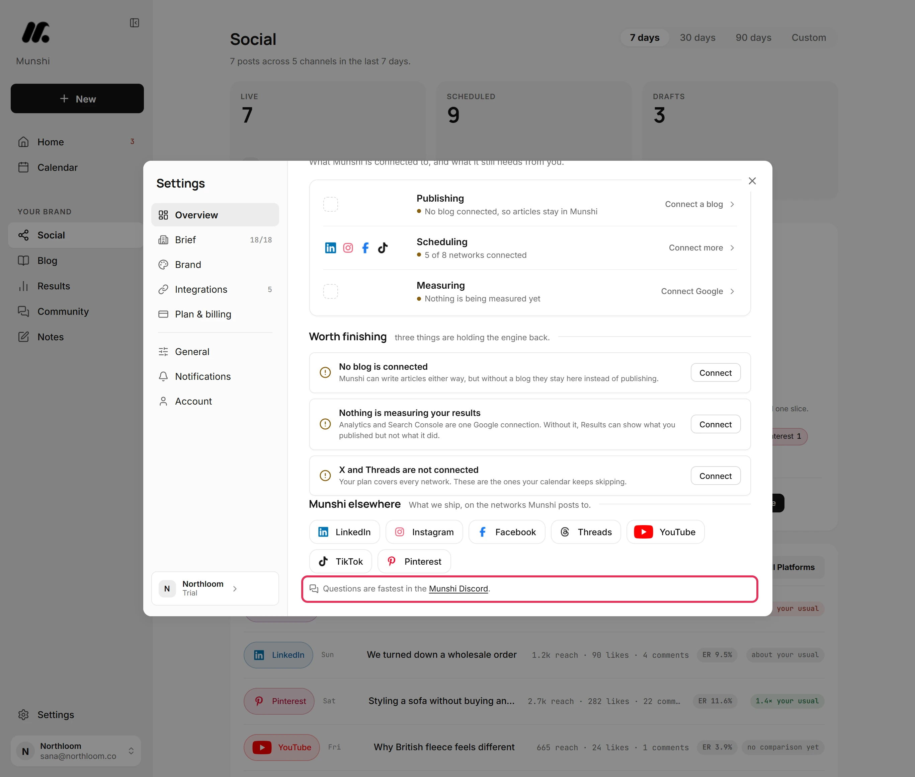The image size is (915, 777).
Task: Click the Instagram icon in Scheduling row
Action: pos(348,248)
